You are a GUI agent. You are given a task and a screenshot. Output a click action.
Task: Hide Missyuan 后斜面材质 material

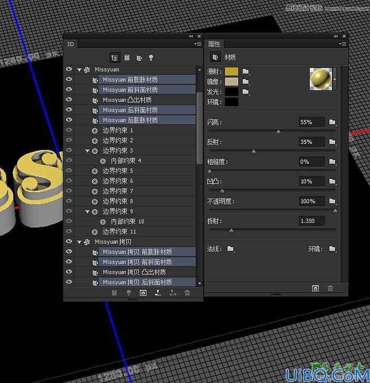pos(69,109)
